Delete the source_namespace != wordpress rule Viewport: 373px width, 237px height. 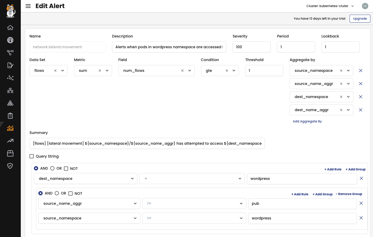click(x=361, y=218)
